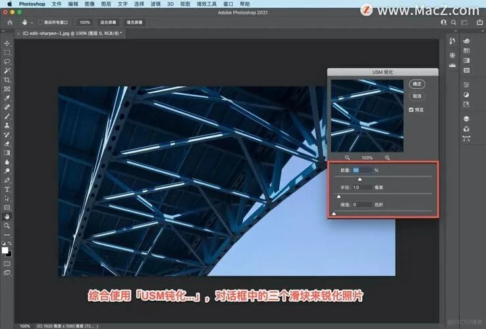Select the Hand tool in the toolbar
This screenshot has height=329, width=486.
(x=7, y=216)
